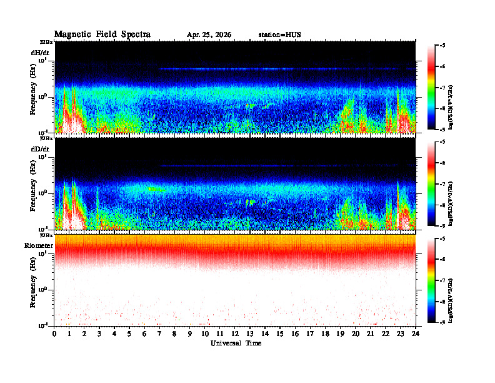495x383 pixels.
Task: Click the "18" hour tick label
Action: (325, 334)
